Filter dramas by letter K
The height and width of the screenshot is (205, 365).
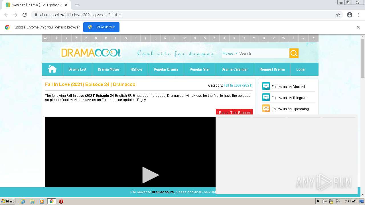[165, 38]
